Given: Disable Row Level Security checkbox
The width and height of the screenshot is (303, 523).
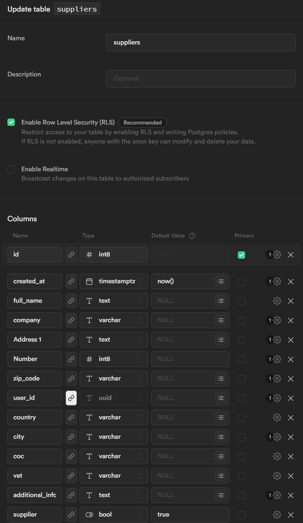Looking at the screenshot, I should click(11, 123).
